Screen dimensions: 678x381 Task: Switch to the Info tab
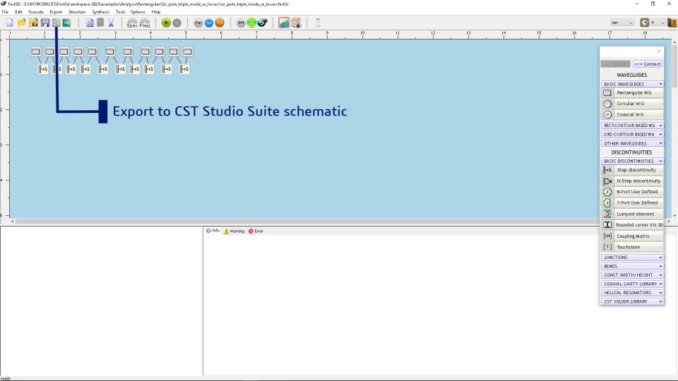point(213,231)
